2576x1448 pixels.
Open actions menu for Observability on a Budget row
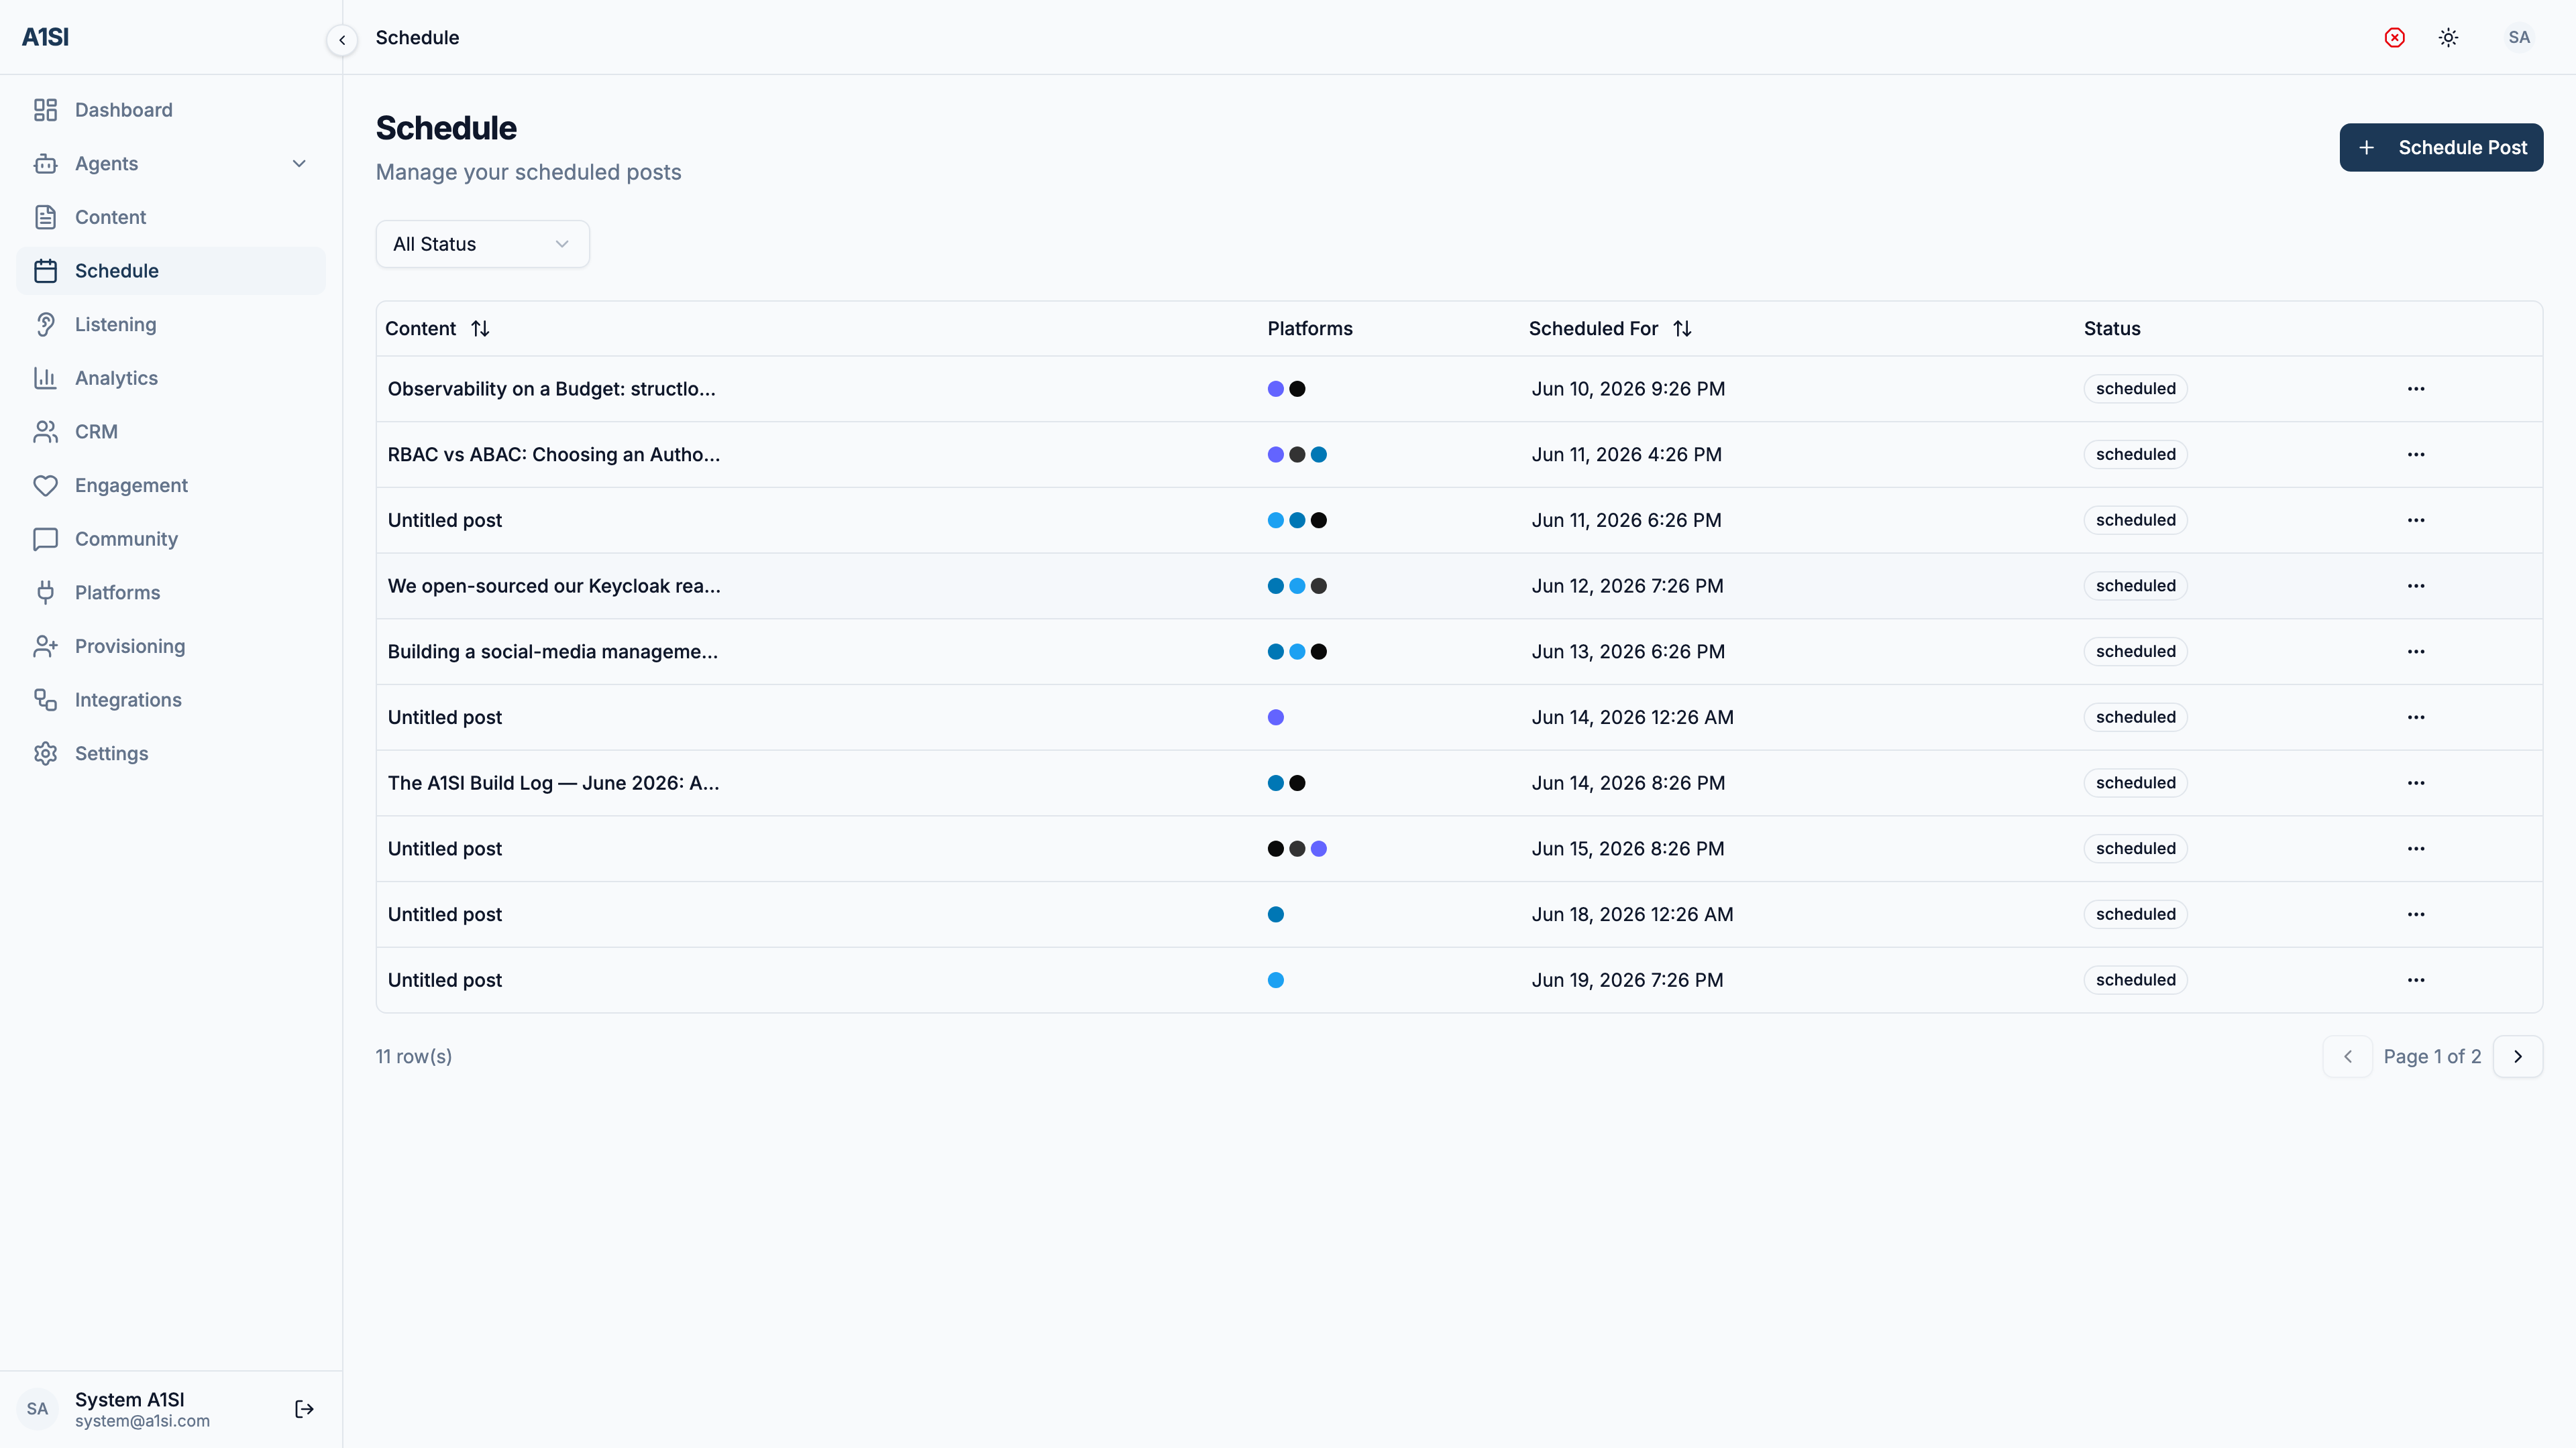click(x=2416, y=389)
